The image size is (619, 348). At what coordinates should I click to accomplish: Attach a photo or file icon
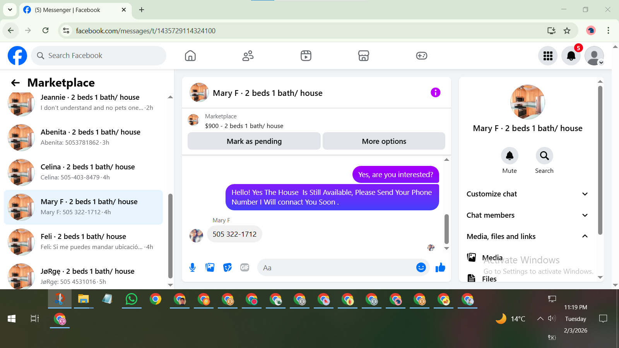point(210,267)
